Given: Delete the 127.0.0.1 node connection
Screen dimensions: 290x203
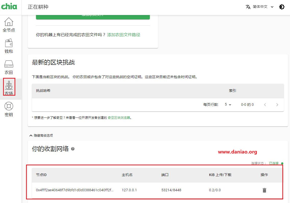Looking at the screenshot, I should [x=264, y=190].
